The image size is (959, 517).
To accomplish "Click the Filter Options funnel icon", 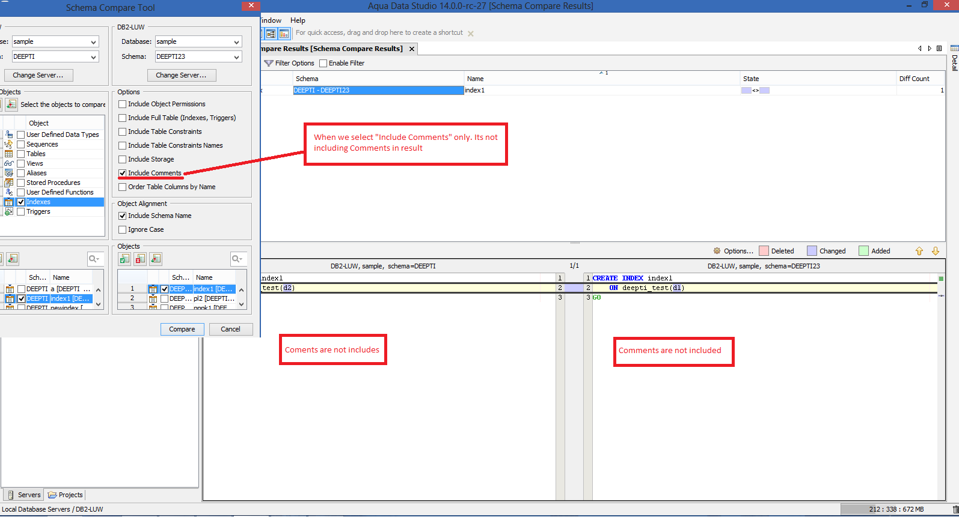I will tap(269, 63).
